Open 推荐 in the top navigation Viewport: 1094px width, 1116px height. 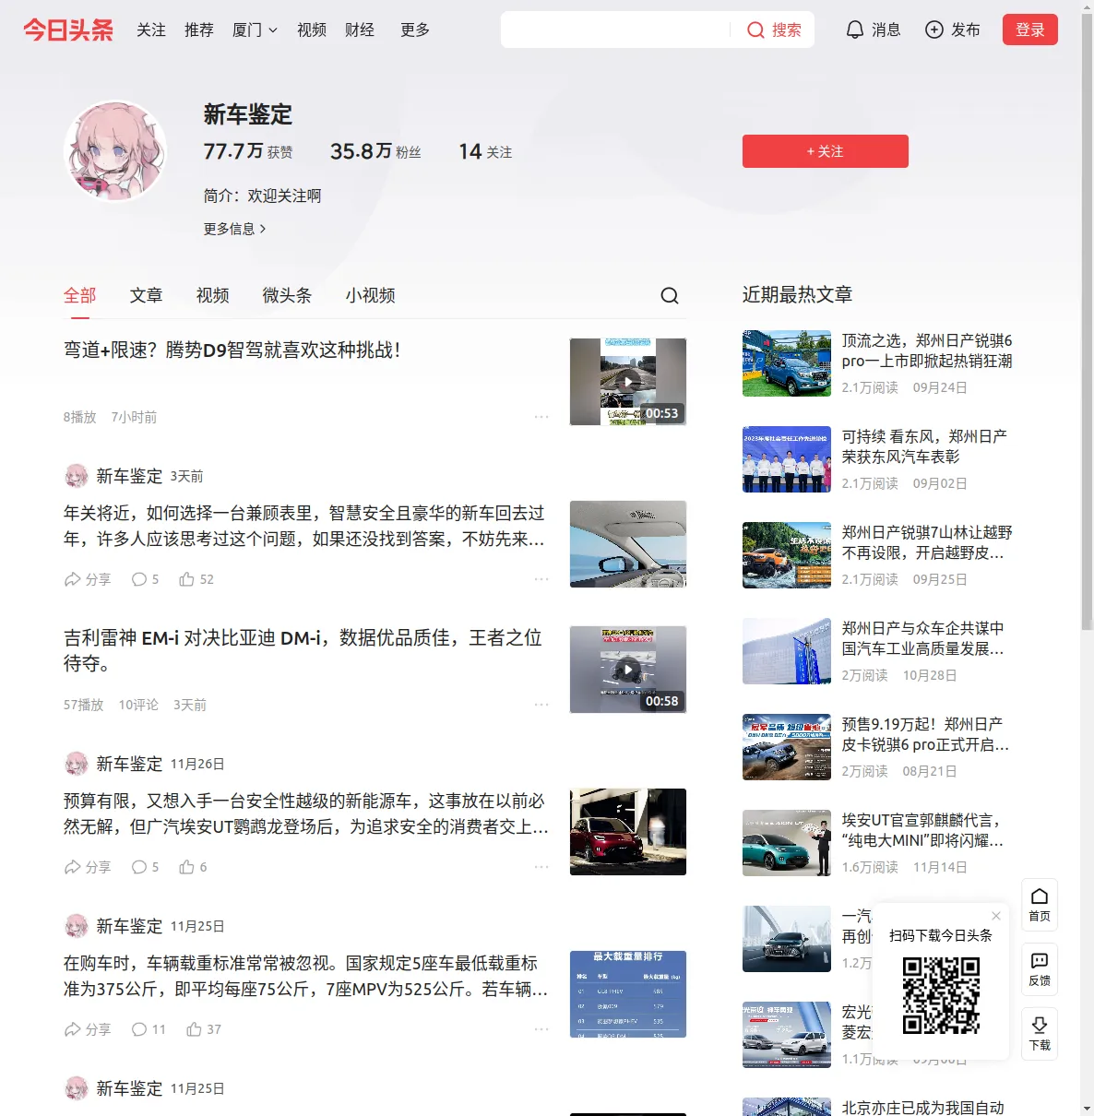coord(199,30)
